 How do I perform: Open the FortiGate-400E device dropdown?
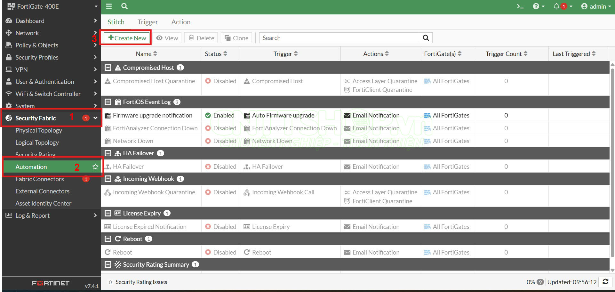point(51,6)
